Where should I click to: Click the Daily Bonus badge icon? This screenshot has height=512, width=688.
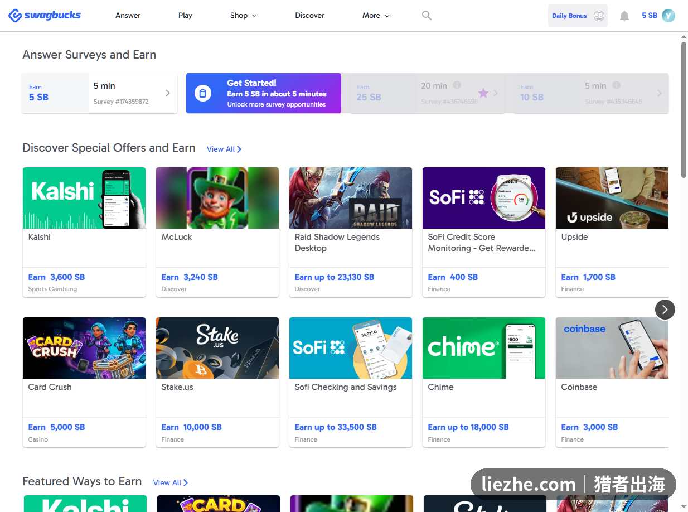(x=599, y=16)
